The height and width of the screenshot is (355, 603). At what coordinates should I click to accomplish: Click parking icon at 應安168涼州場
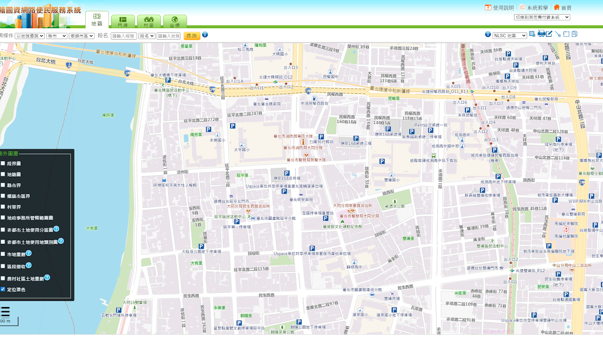click(x=286, y=173)
